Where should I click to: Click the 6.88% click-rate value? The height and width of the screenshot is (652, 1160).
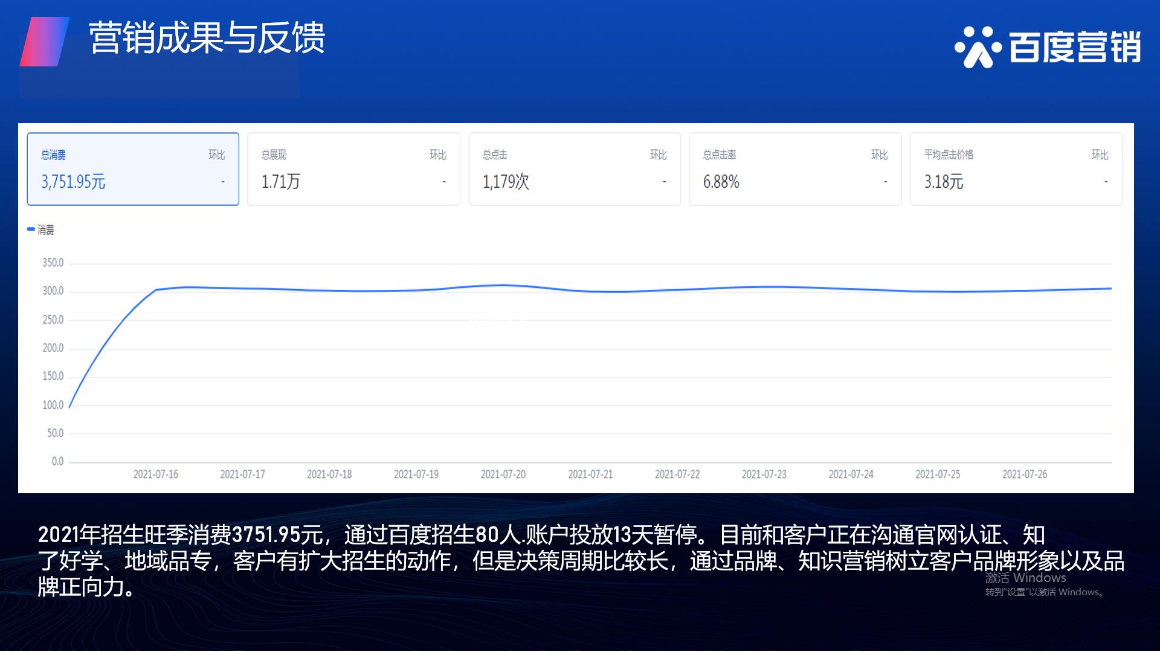tap(721, 182)
